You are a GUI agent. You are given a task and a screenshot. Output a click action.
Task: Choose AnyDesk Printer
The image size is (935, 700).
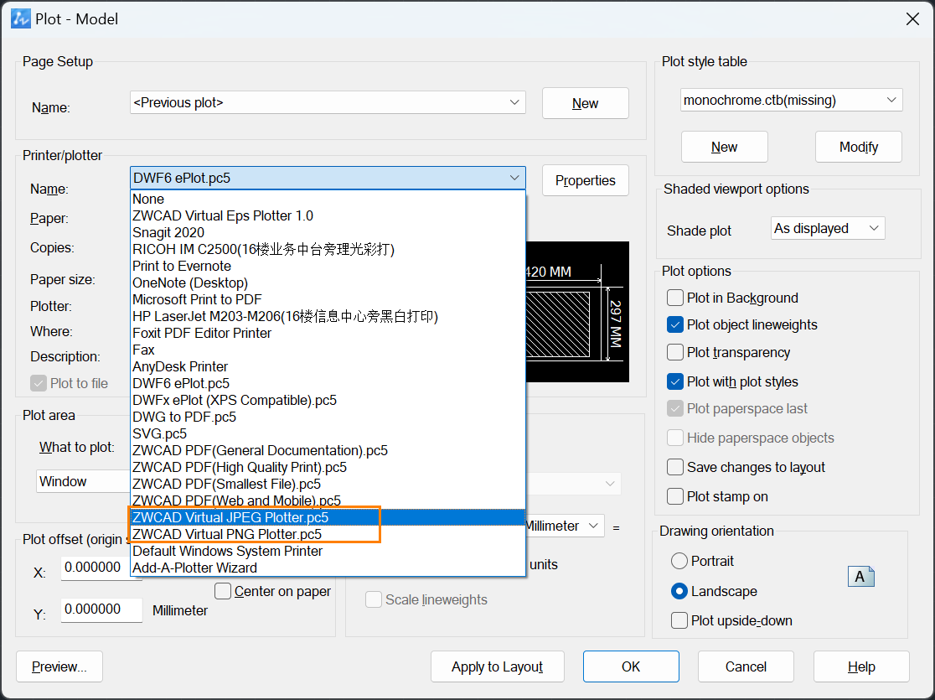click(328, 366)
